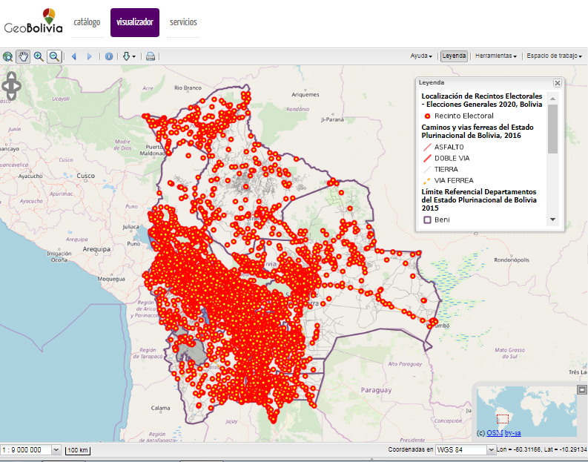Click the print map icon

151,56
